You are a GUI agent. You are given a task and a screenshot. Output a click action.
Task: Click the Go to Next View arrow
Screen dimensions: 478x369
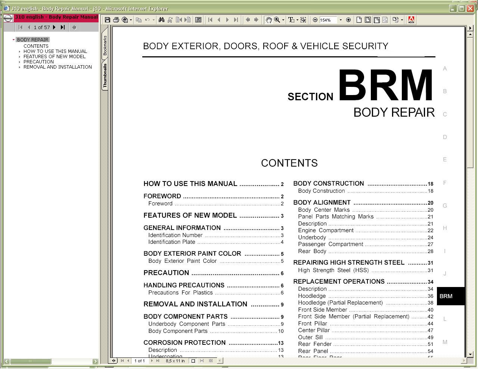(x=256, y=20)
